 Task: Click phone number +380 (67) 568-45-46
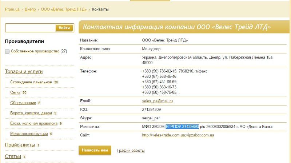(x=159, y=76)
